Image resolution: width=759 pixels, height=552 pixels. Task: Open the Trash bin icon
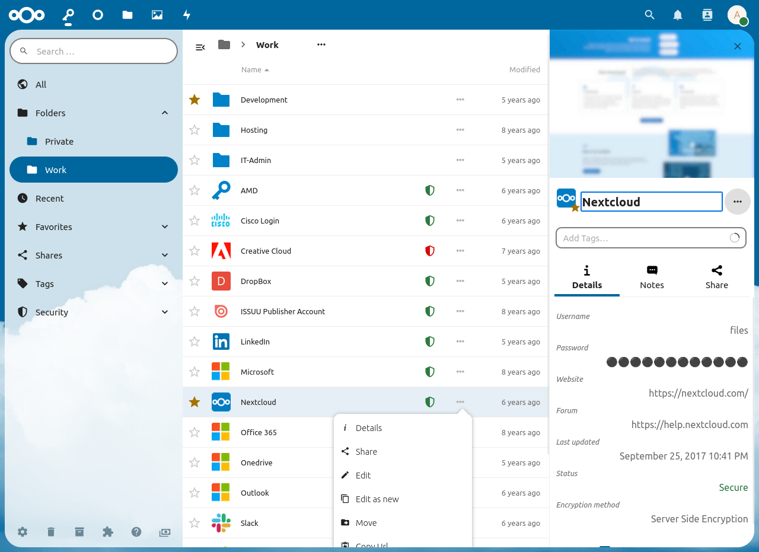coord(51,532)
